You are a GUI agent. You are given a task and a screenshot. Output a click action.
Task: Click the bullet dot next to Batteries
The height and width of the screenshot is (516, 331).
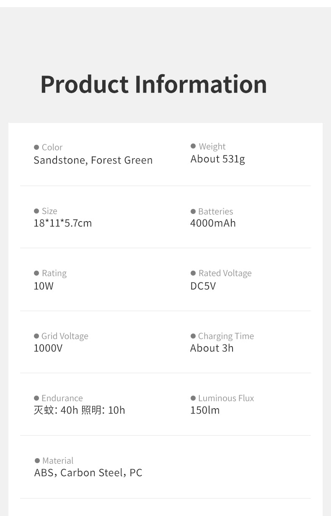(x=193, y=211)
